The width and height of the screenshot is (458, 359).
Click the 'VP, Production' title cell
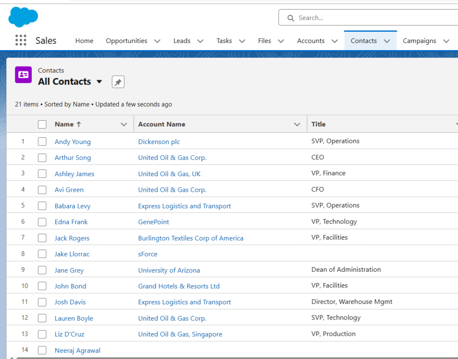[x=334, y=334]
